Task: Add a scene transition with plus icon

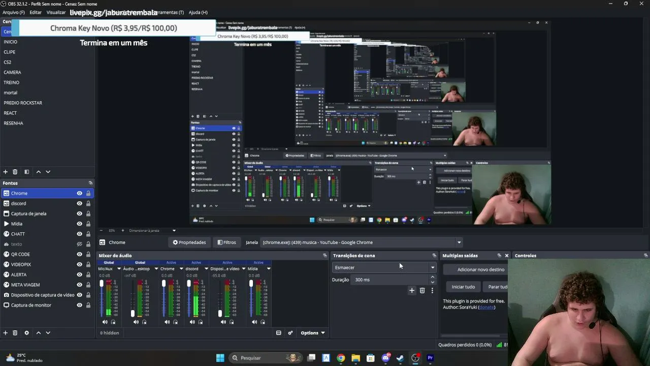Action: (x=412, y=290)
